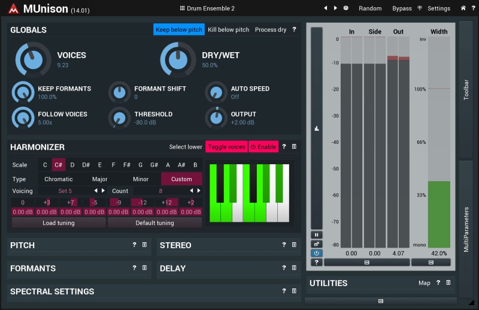479x310 pixels.
Task: Click the VOICES knob
Action: point(34,60)
